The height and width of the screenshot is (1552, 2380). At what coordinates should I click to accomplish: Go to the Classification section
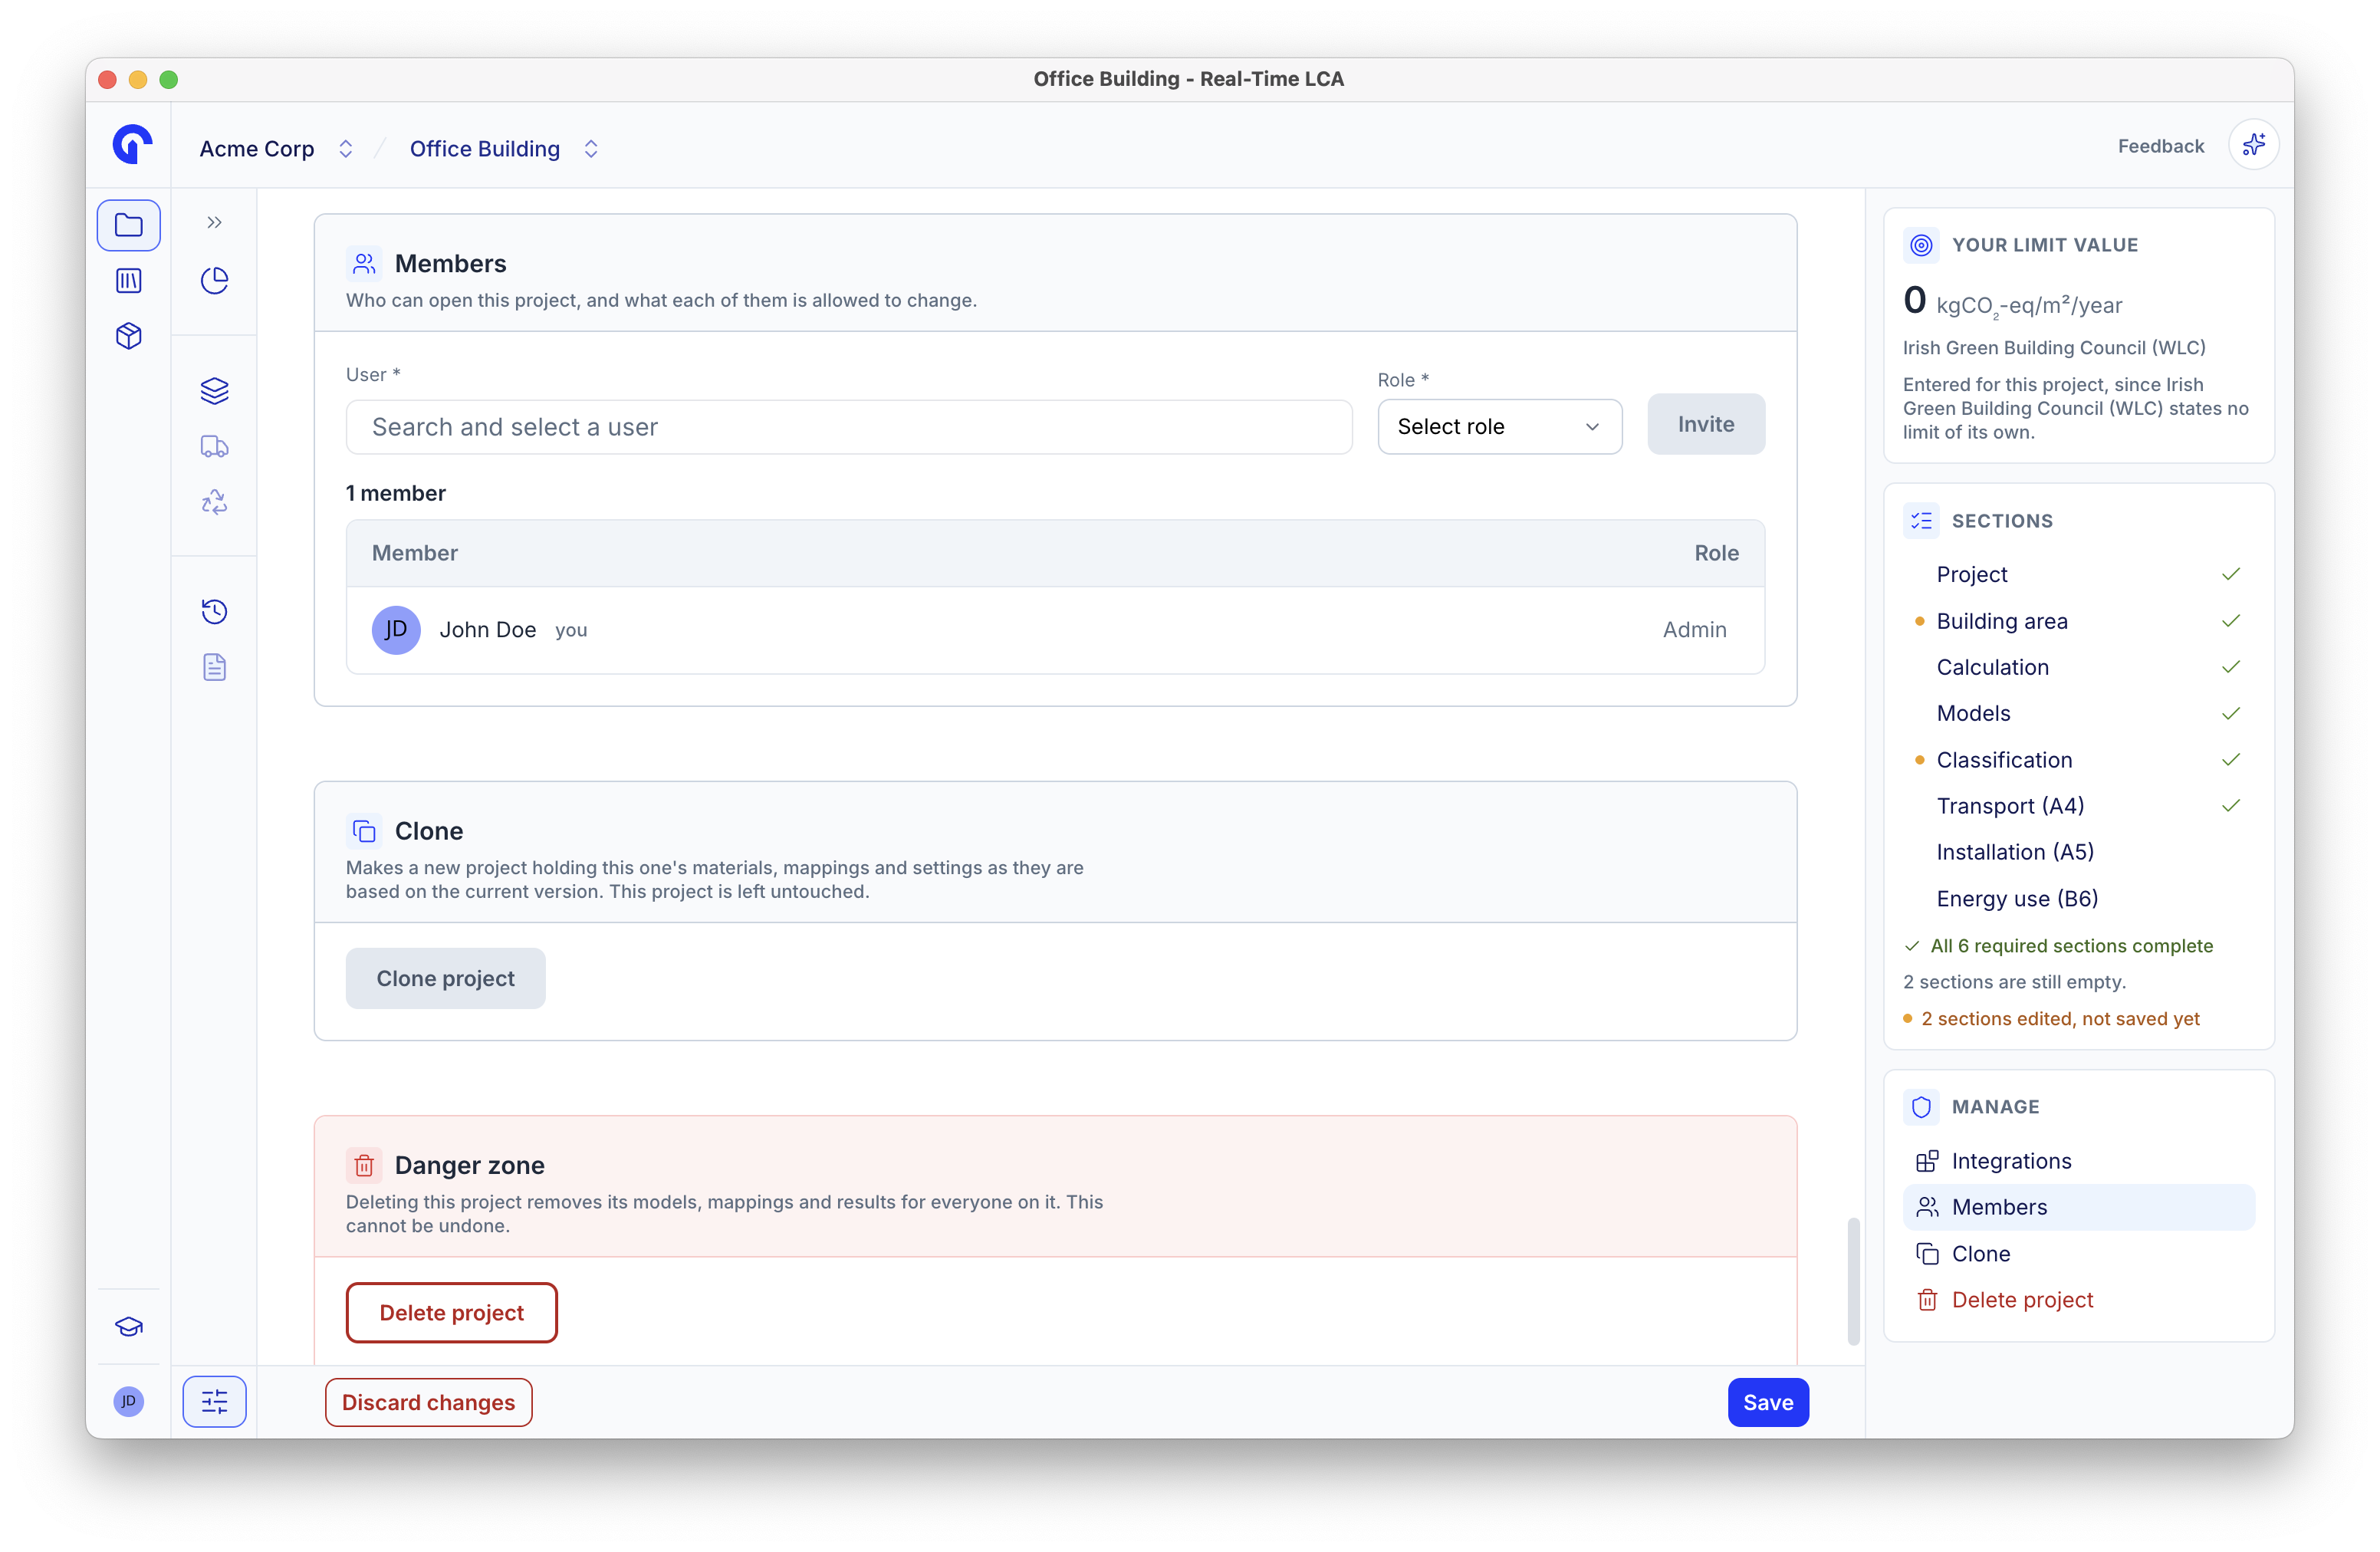2078,760
